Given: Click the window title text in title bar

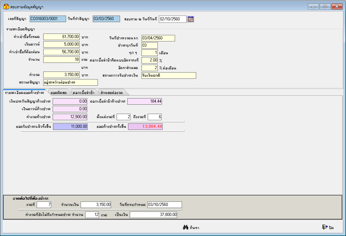Looking at the screenshot, I should tap(27, 7).
